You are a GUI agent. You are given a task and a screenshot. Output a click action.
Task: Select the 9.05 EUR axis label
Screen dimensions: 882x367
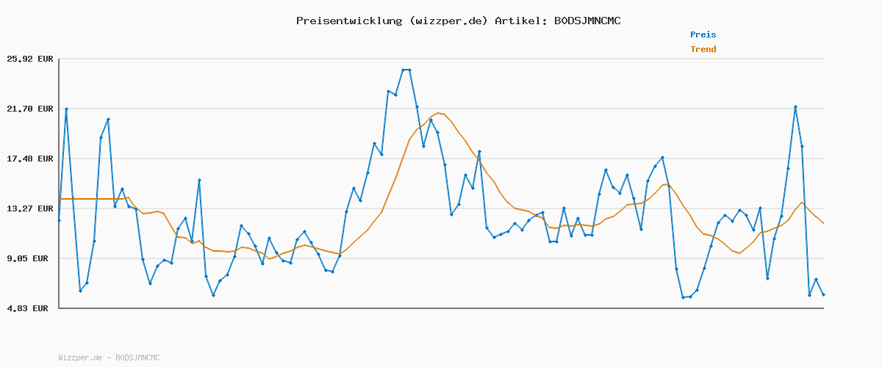point(30,258)
